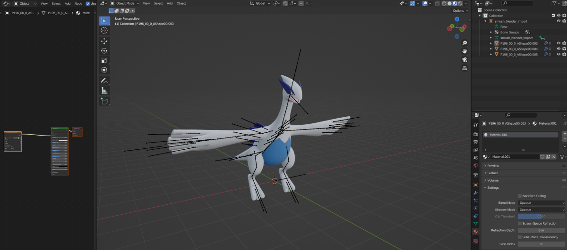Select the Annotate tool
The image size is (567, 250).
pyautogui.click(x=104, y=81)
